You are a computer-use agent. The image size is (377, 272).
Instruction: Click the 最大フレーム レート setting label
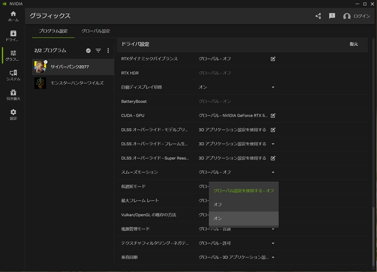[x=140, y=201]
